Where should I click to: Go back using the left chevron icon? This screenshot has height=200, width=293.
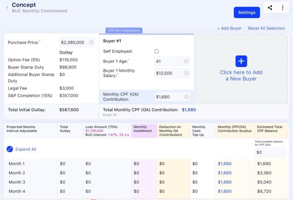7,8
